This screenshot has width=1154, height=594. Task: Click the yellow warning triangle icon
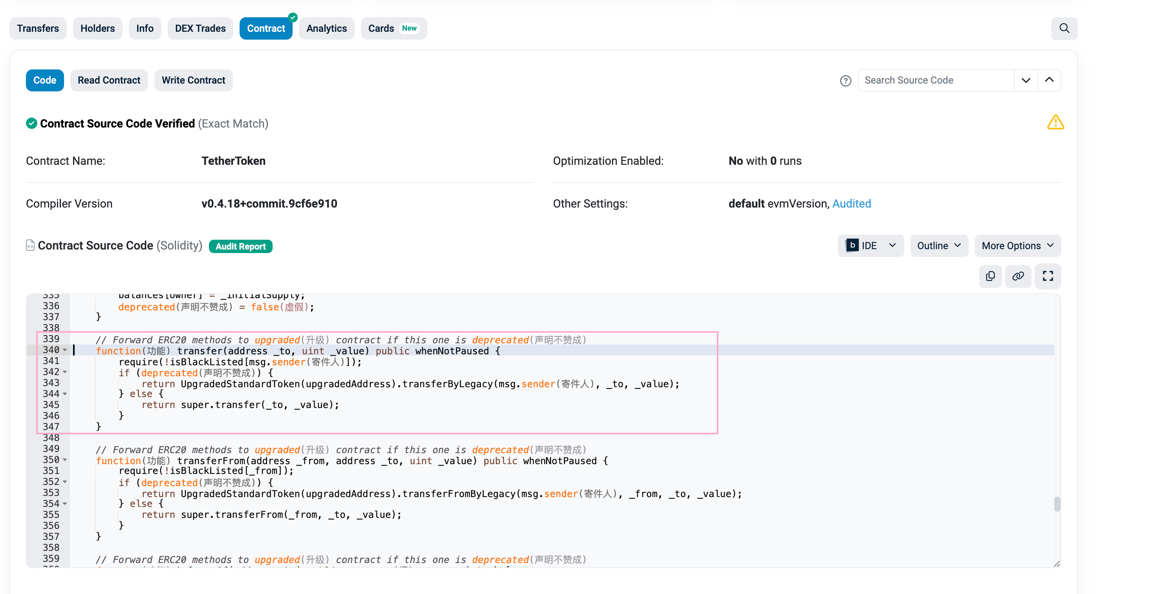(x=1055, y=122)
